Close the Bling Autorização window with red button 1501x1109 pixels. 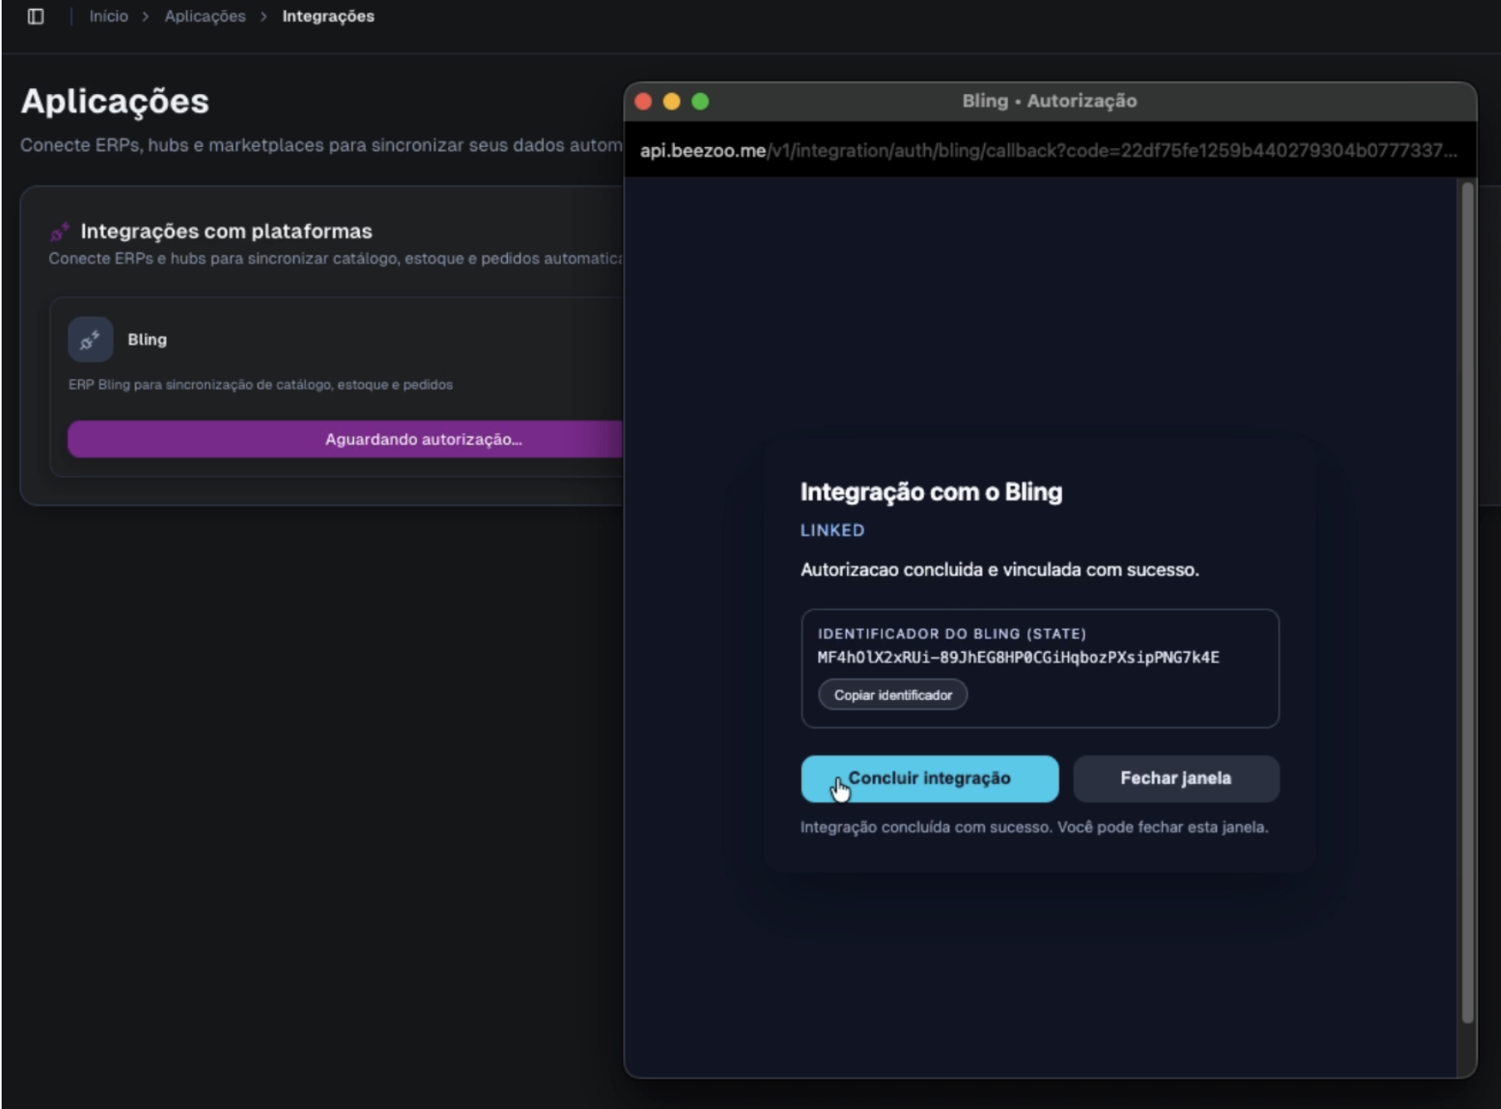[643, 101]
